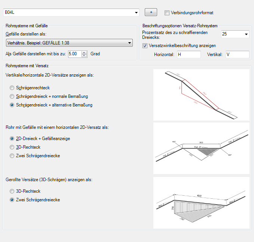Select Zwei Schrägendreiecke under horizontal 2D-Versatz
The height and width of the screenshot is (242, 254).
click(x=12, y=156)
